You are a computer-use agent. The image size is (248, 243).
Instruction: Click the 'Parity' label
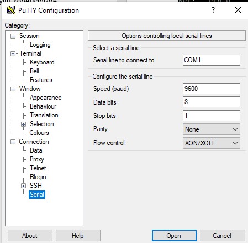pyautogui.click(x=101, y=129)
